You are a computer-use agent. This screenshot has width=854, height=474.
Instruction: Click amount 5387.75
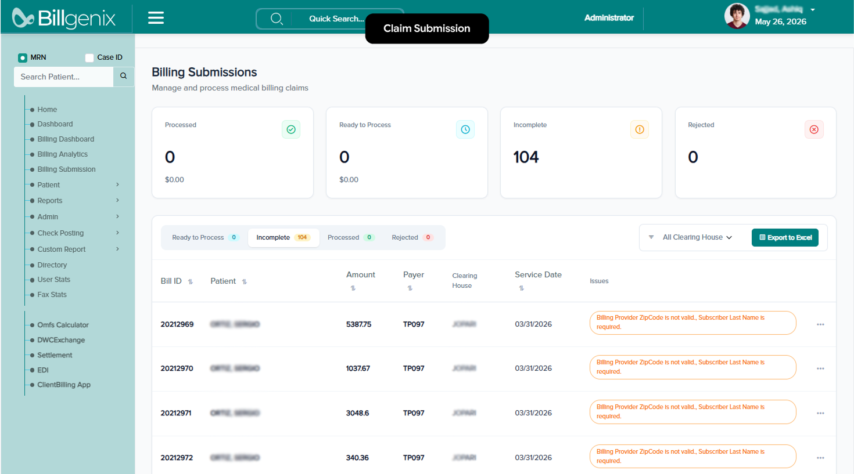358,324
